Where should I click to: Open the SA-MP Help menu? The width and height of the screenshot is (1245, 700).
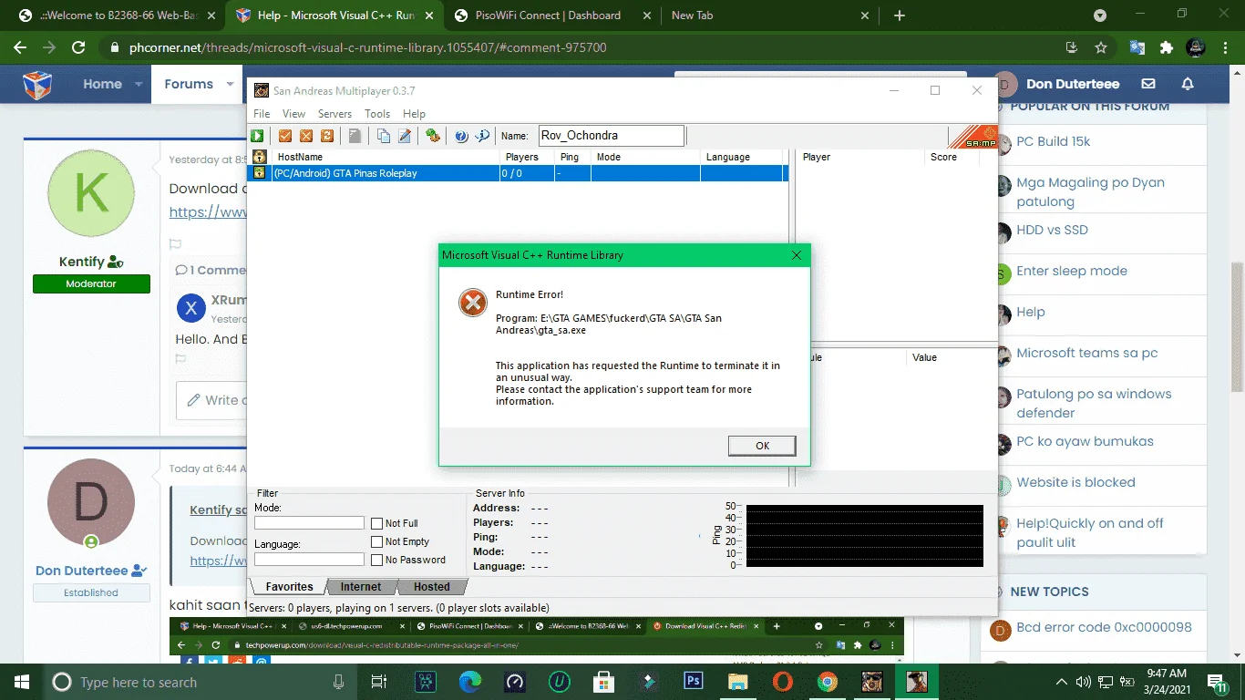point(414,114)
